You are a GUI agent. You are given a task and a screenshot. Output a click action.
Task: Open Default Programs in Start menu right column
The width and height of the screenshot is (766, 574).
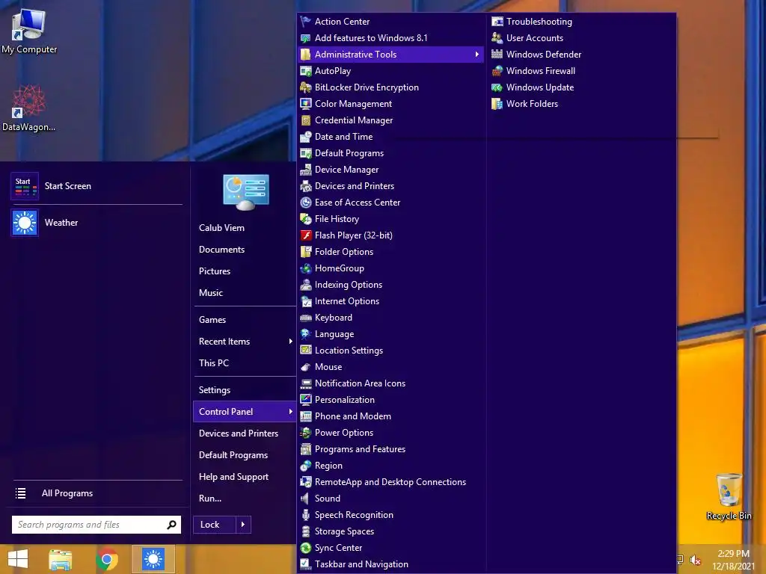[233, 455]
